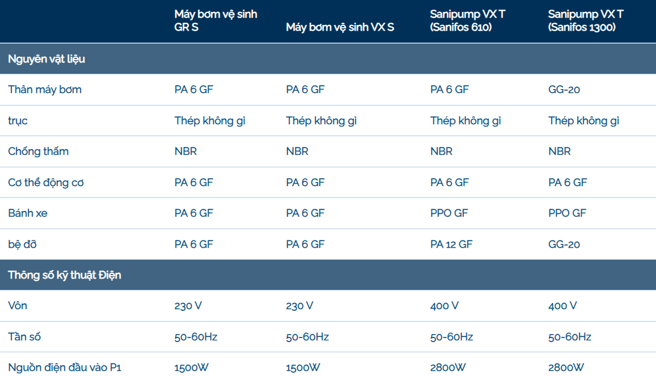Select the "Thân máy bơm" row label

tap(45, 90)
